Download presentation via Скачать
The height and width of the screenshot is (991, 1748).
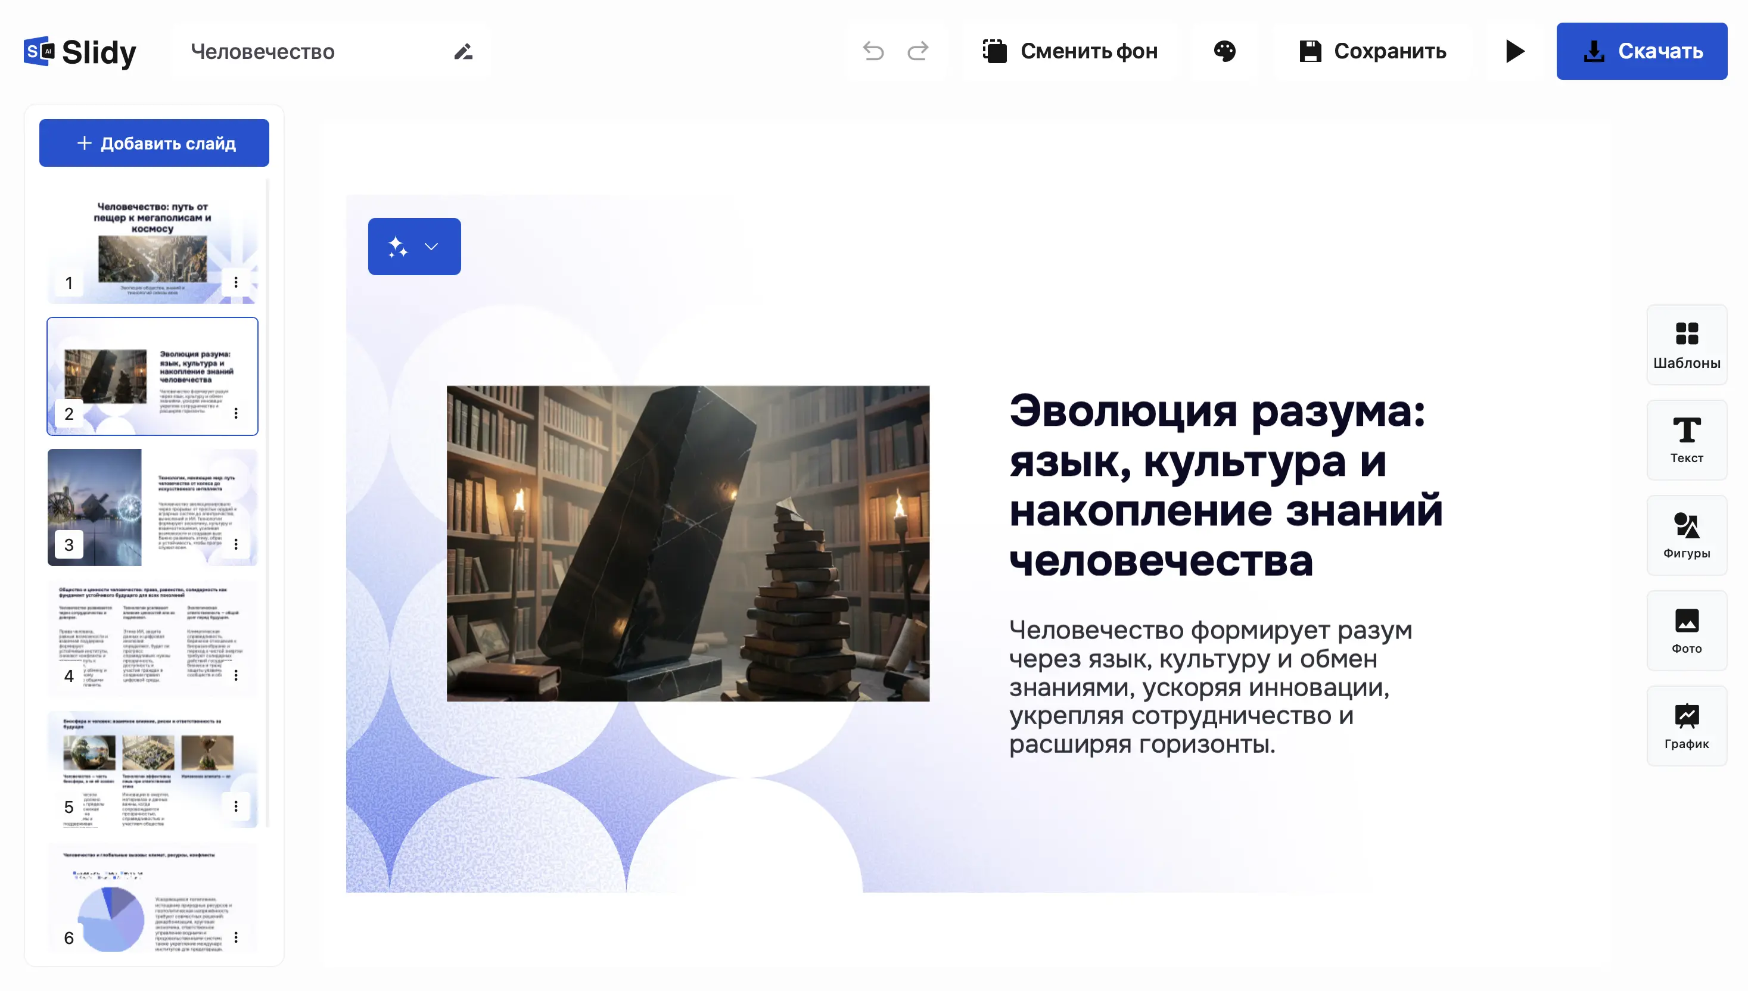[x=1641, y=51]
